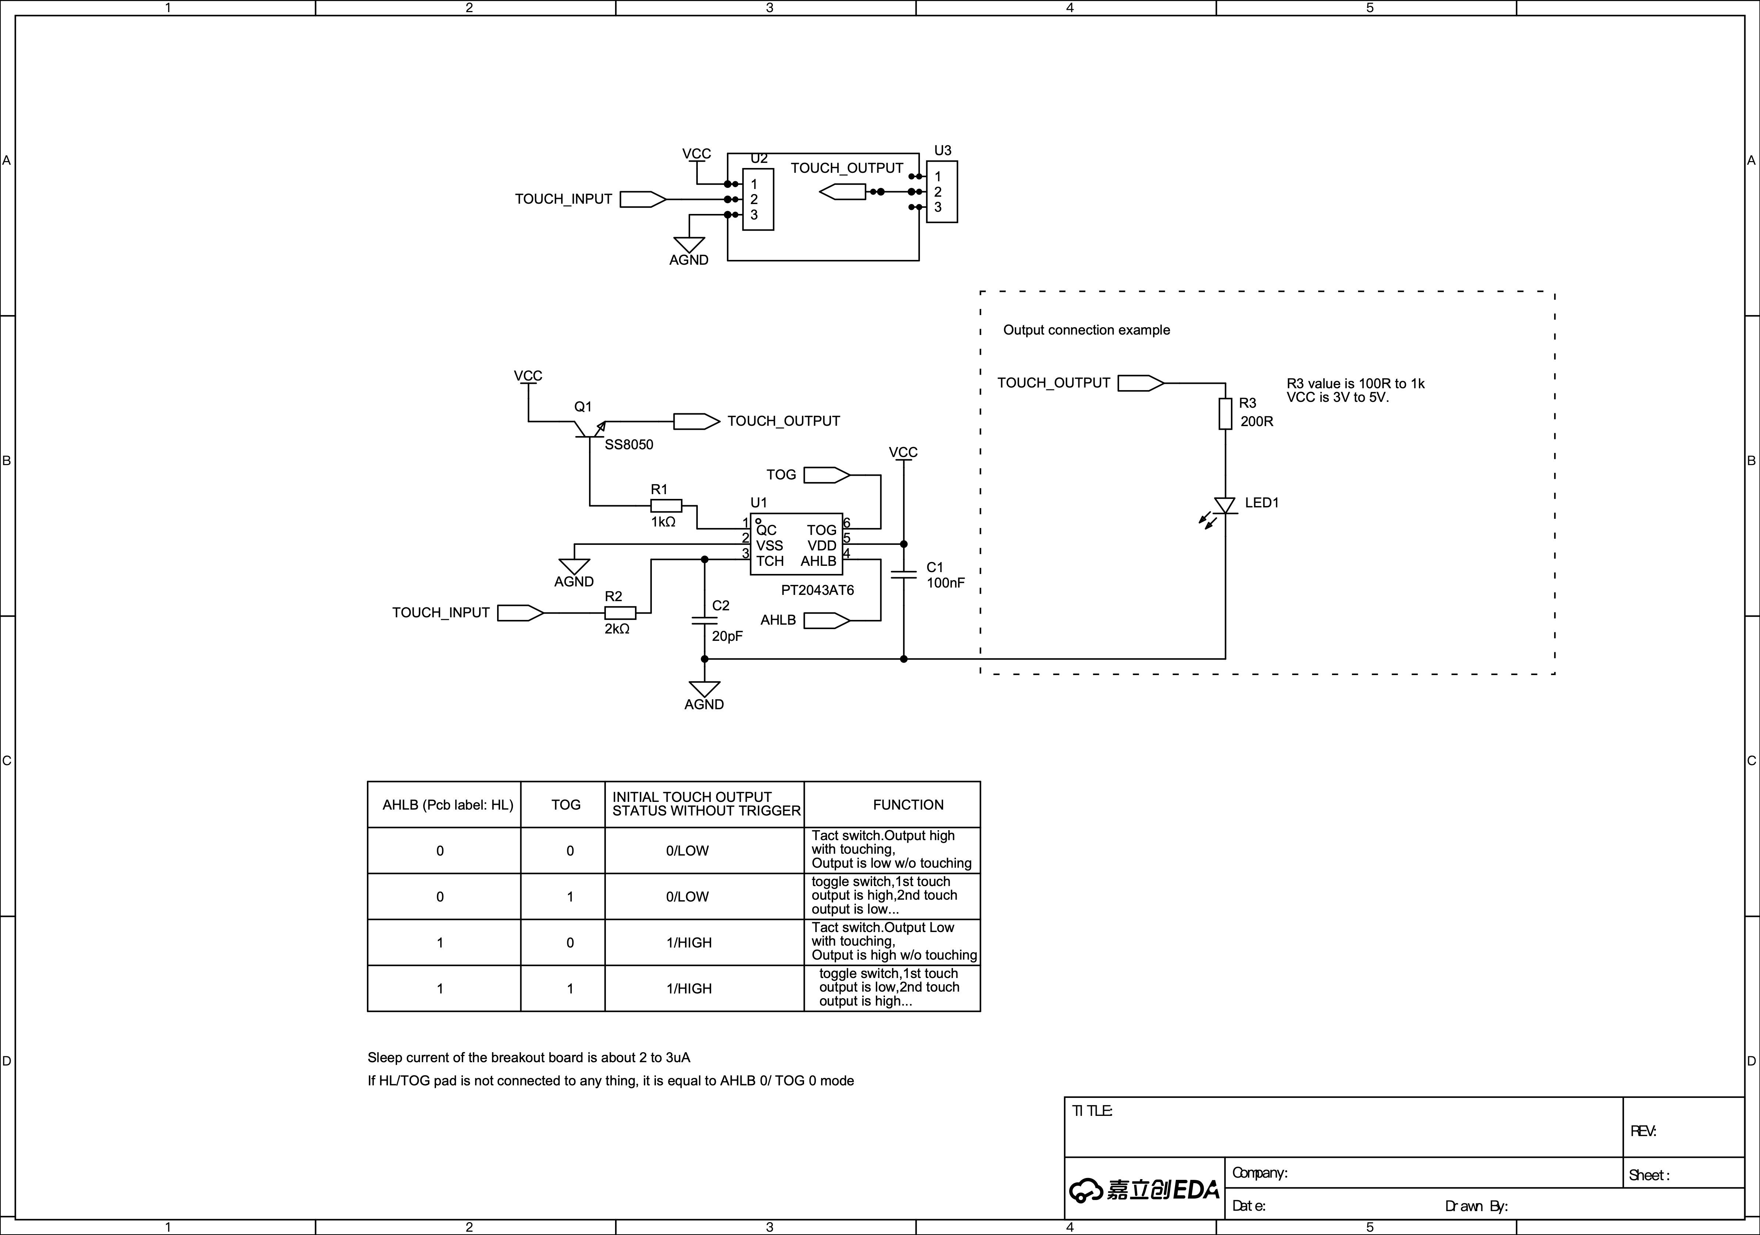This screenshot has width=1760, height=1235.
Task: Click the JLC EDA logo in the title block
Action: click(x=1144, y=1189)
